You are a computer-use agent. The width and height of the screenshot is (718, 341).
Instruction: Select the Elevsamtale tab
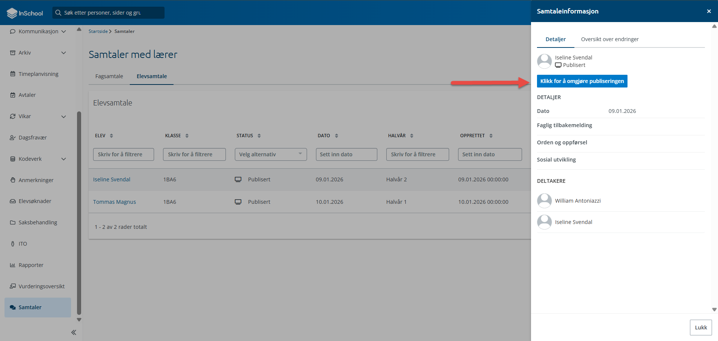(152, 76)
